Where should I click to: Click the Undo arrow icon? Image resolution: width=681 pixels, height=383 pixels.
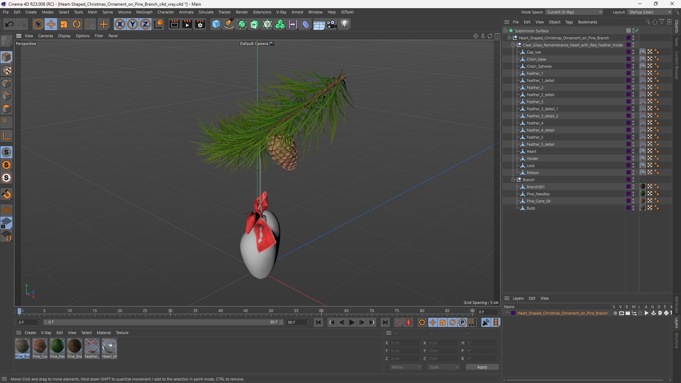[10, 24]
